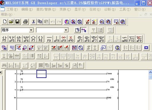This screenshot has width=152, height=110.
Task: Insert normally open contact F5
Action: 4,39
